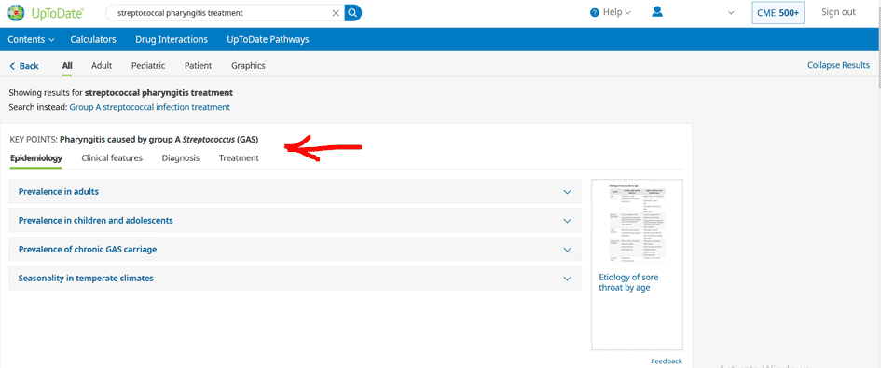Image resolution: width=881 pixels, height=368 pixels.
Task: Click the user profile icon
Action: pos(657,12)
